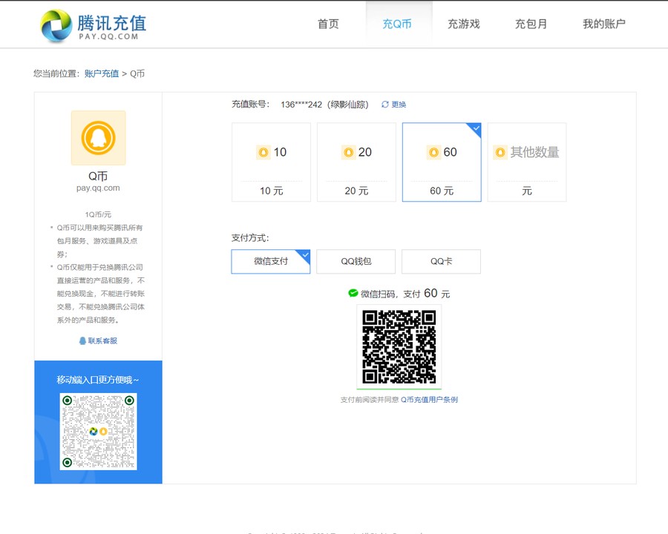Click the coin icon in 其他数量 card
This screenshot has width=668, height=534.
pyautogui.click(x=500, y=152)
